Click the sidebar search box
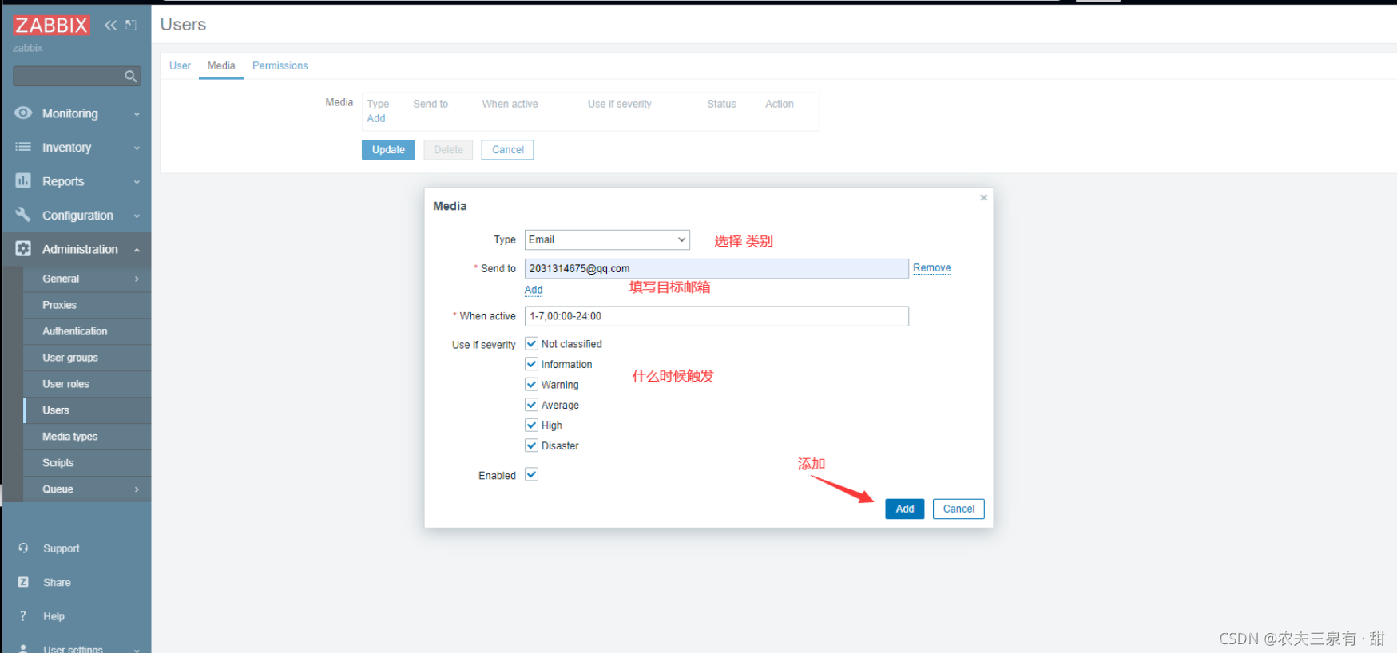The width and height of the screenshot is (1397, 653). click(77, 76)
